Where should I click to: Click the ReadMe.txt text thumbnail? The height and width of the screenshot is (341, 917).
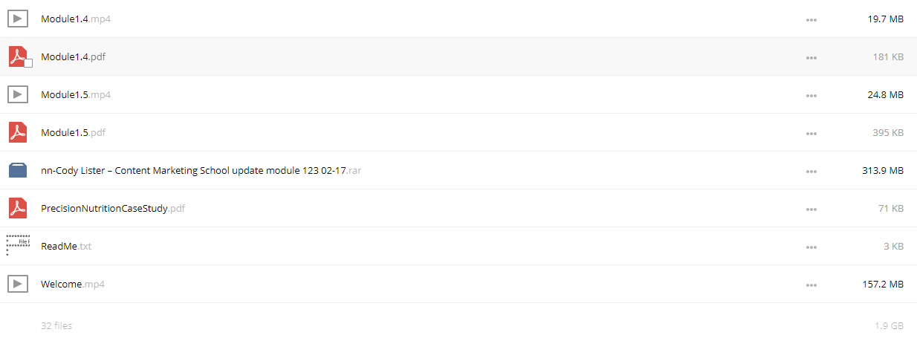click(x=18, y=246)
